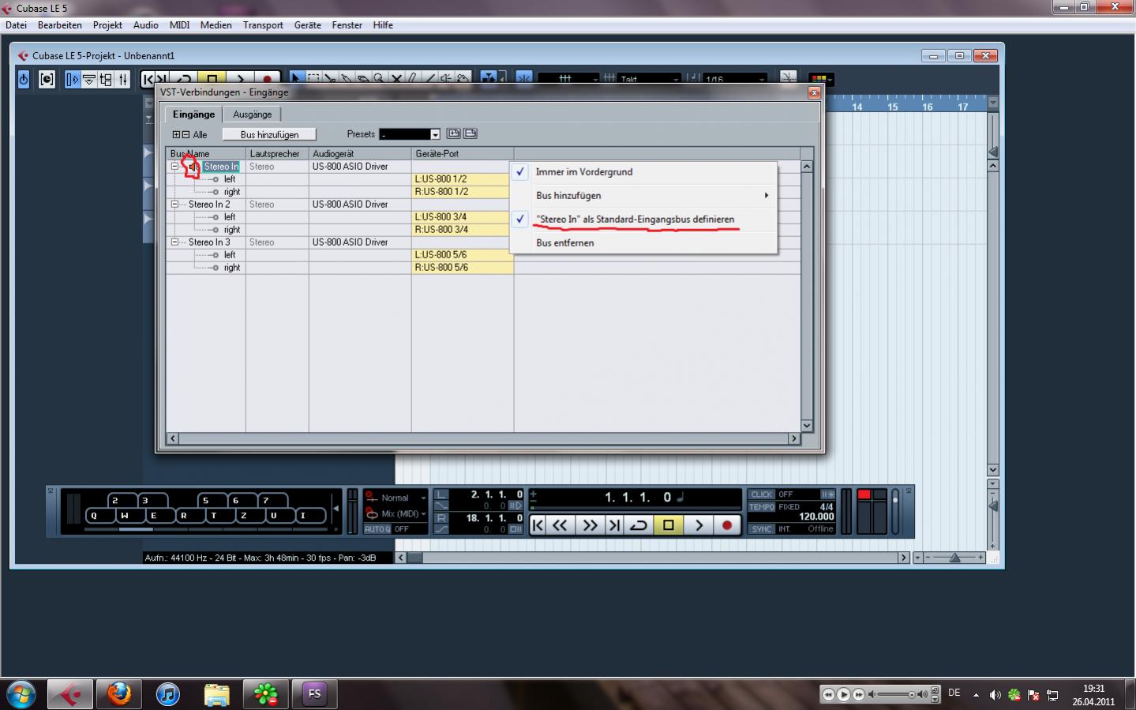Click the taskbar media player volume slider
1136x710 pixels.
(x=897, y=694)
